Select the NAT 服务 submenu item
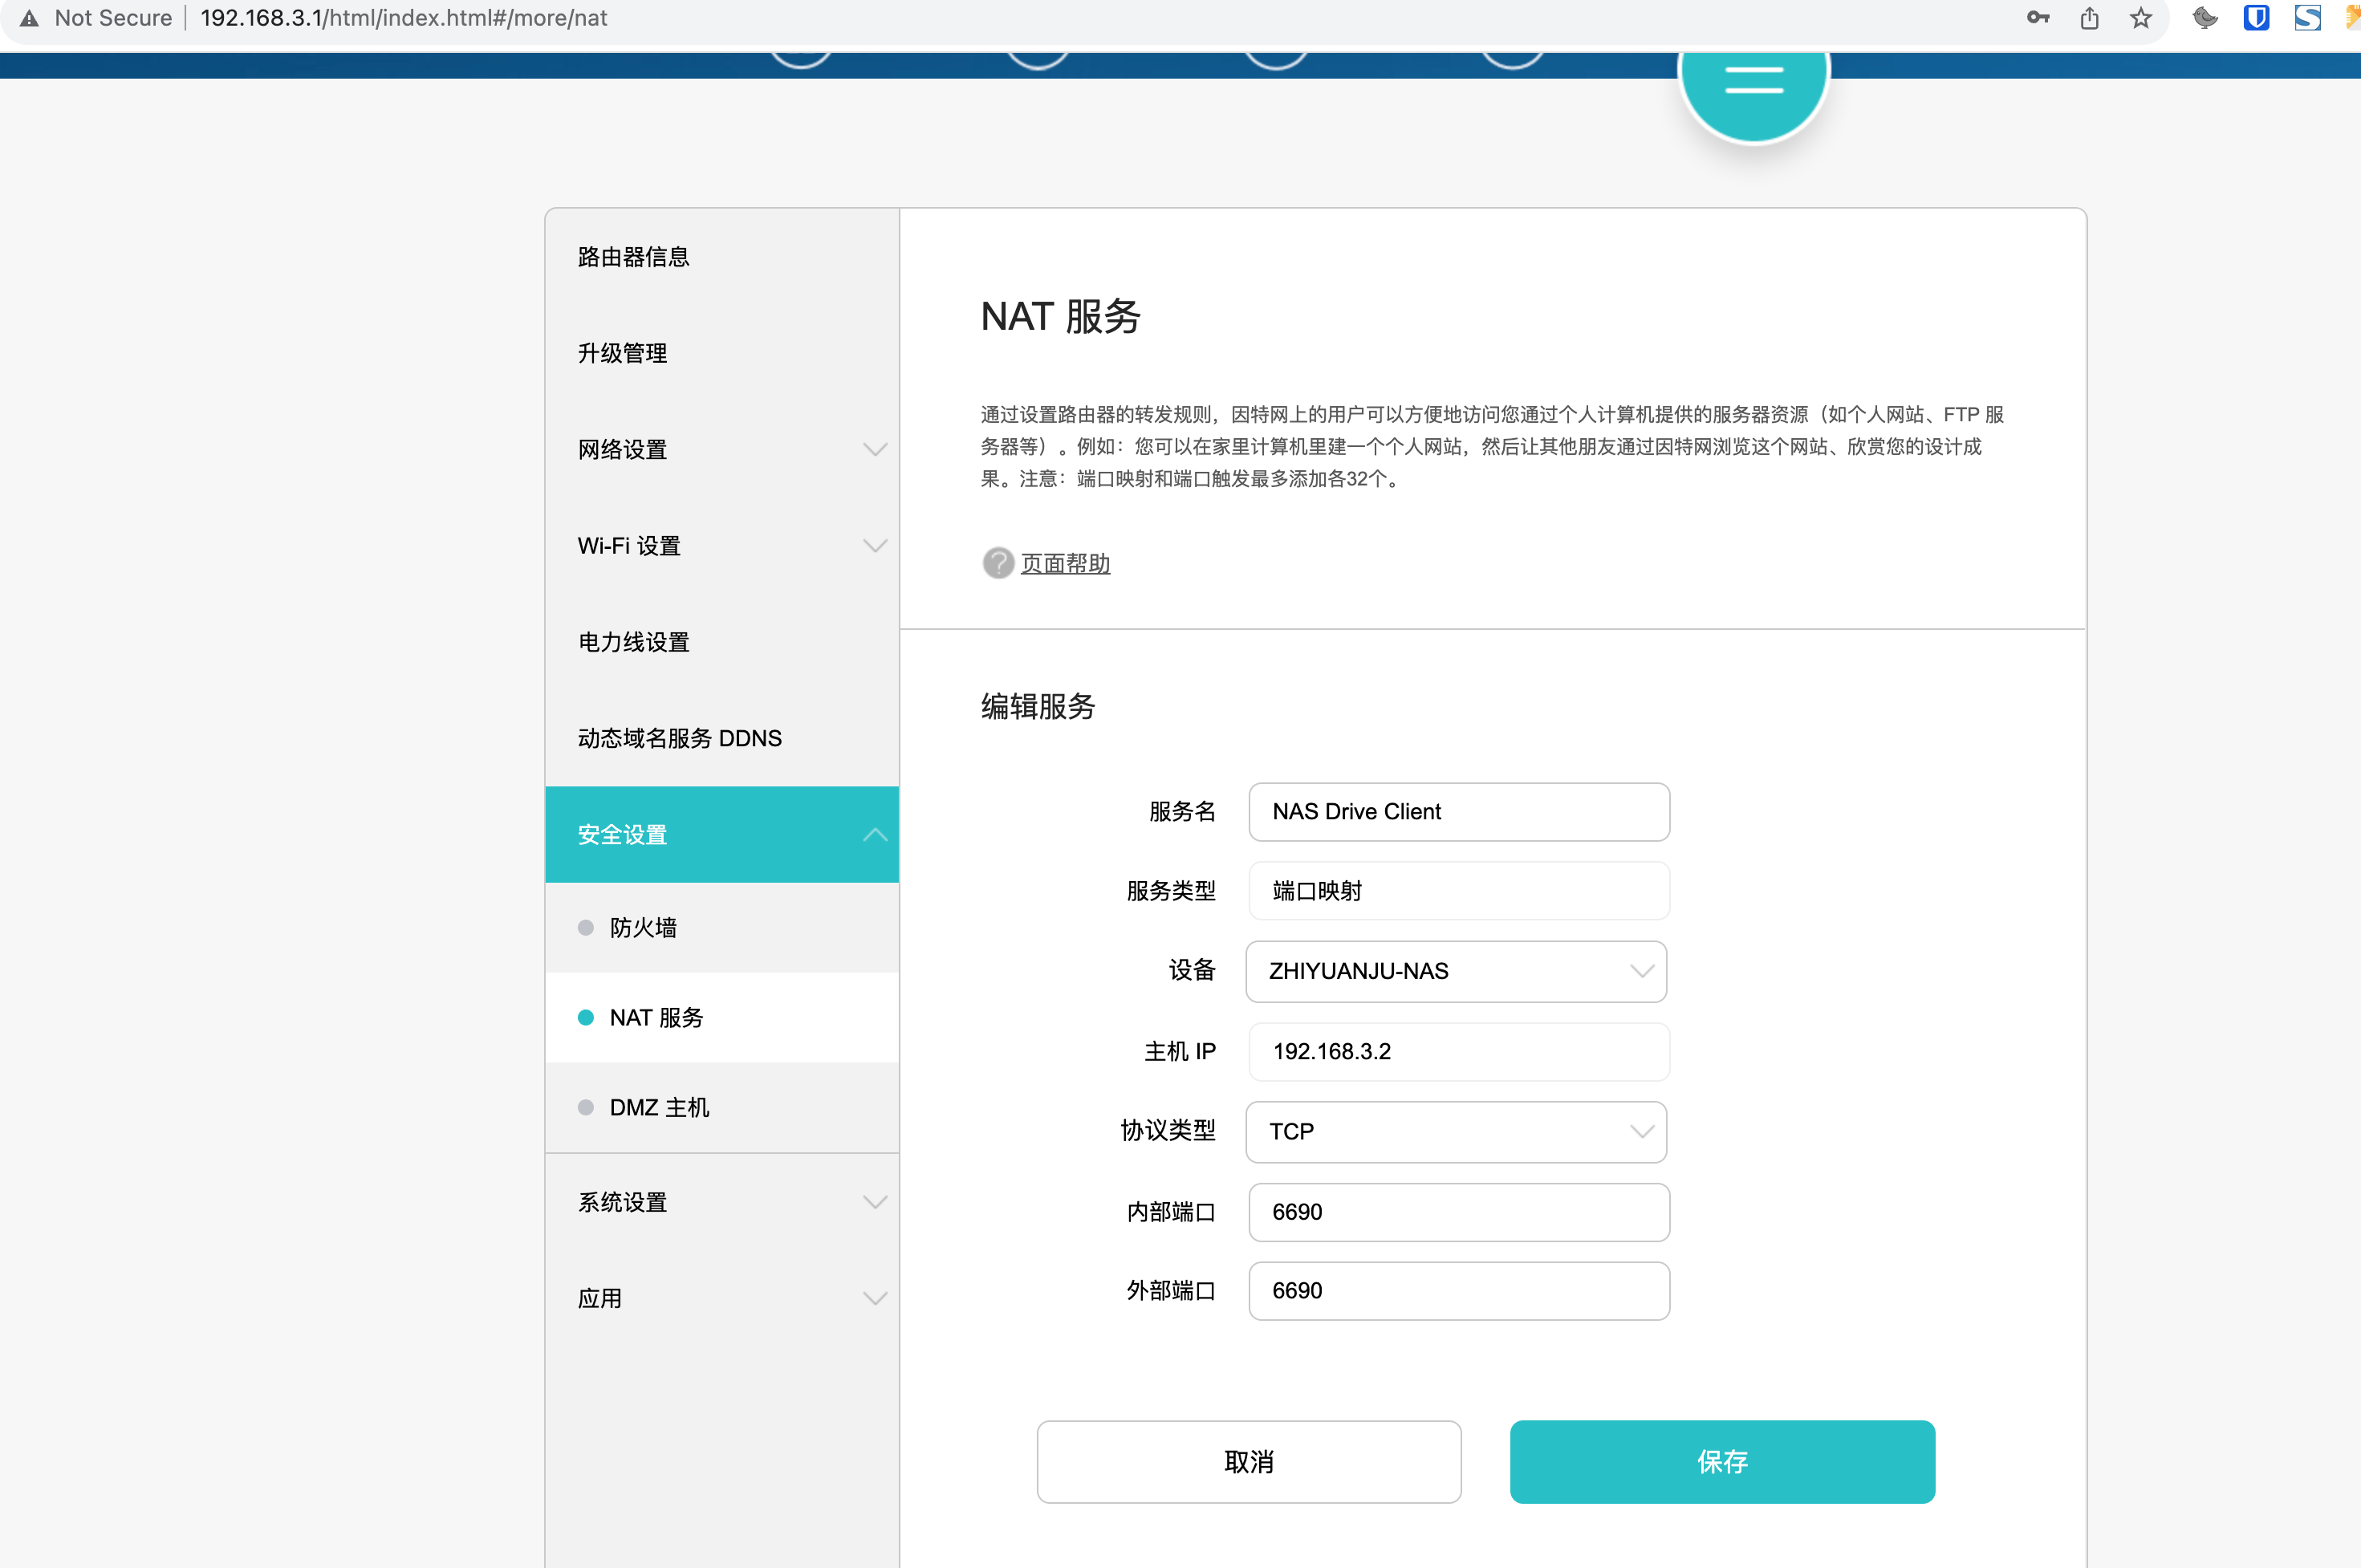The height and width of the screenshot is (1568, 2361). click(x=656, y=1017)
